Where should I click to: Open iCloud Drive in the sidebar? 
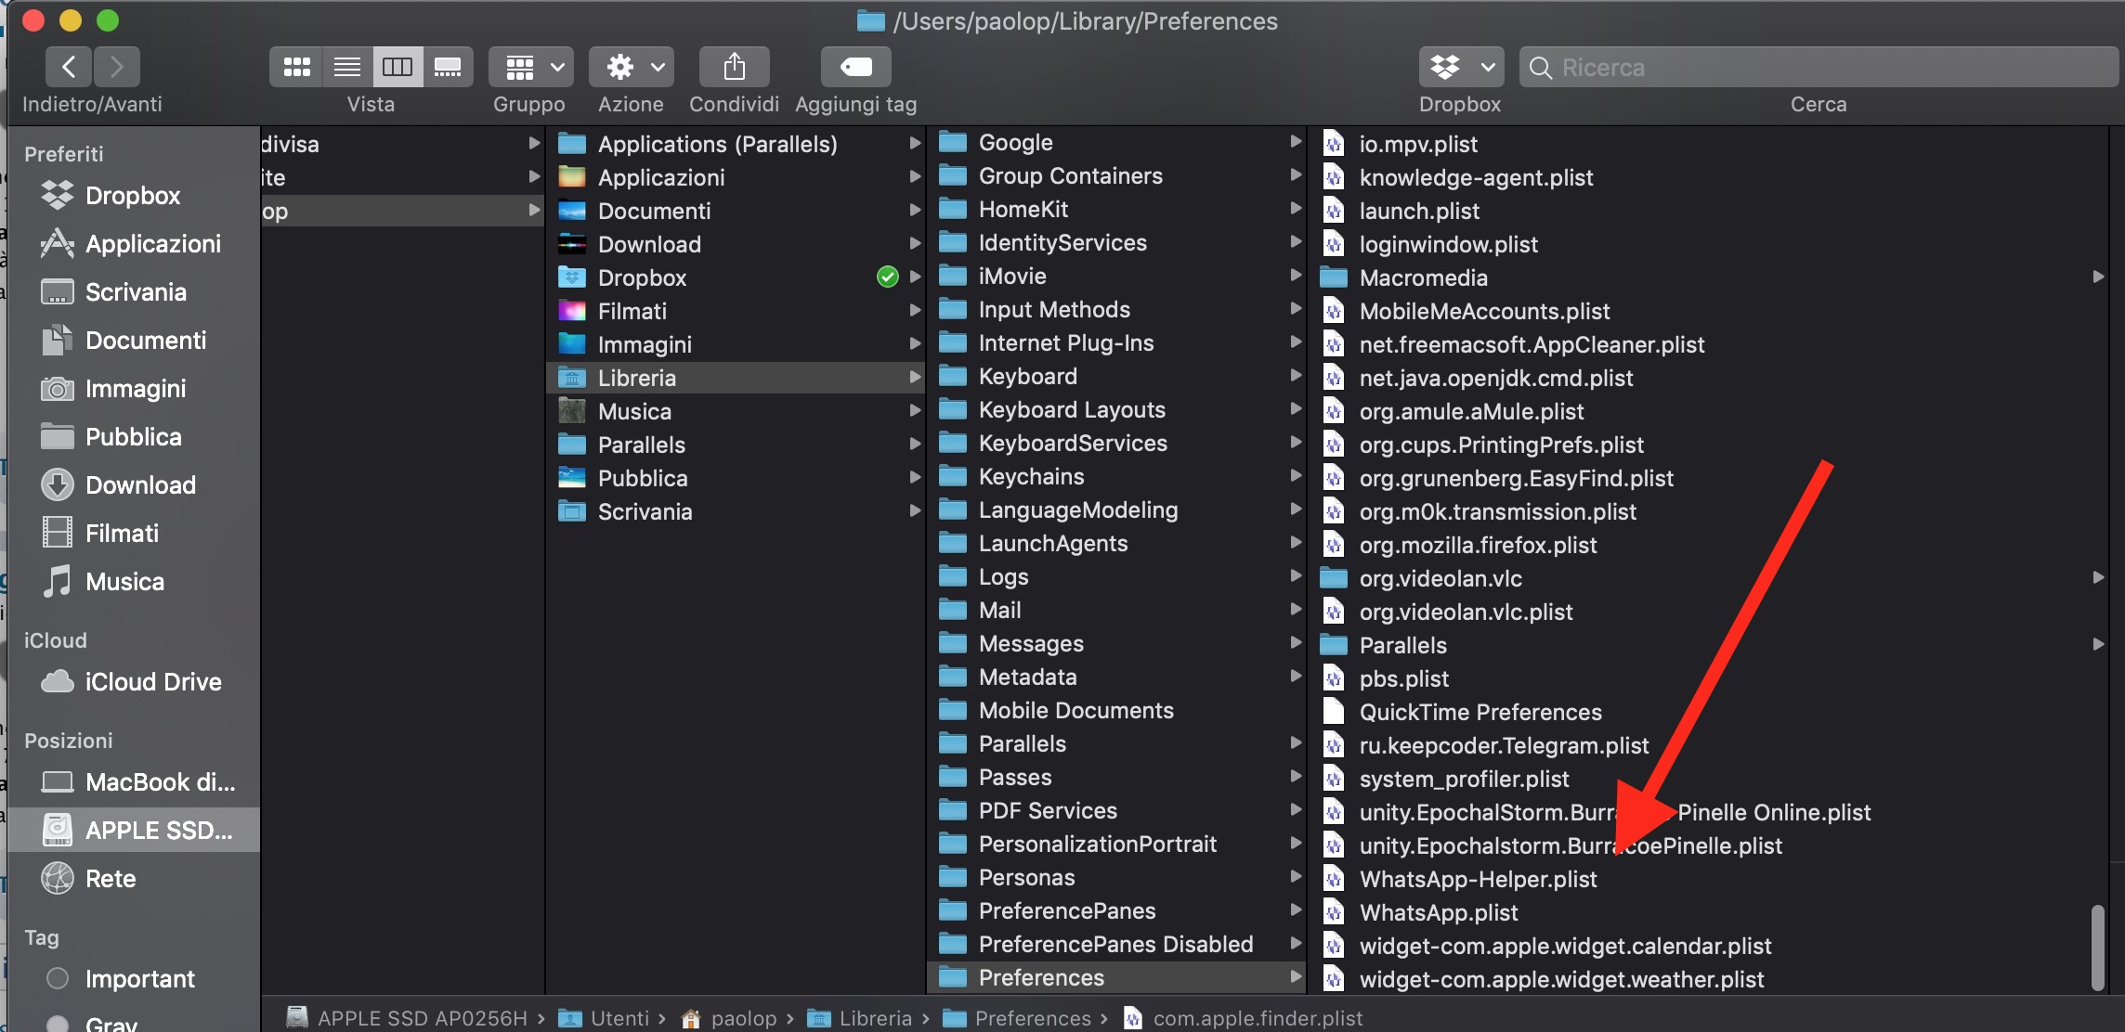tap(133, 682)
